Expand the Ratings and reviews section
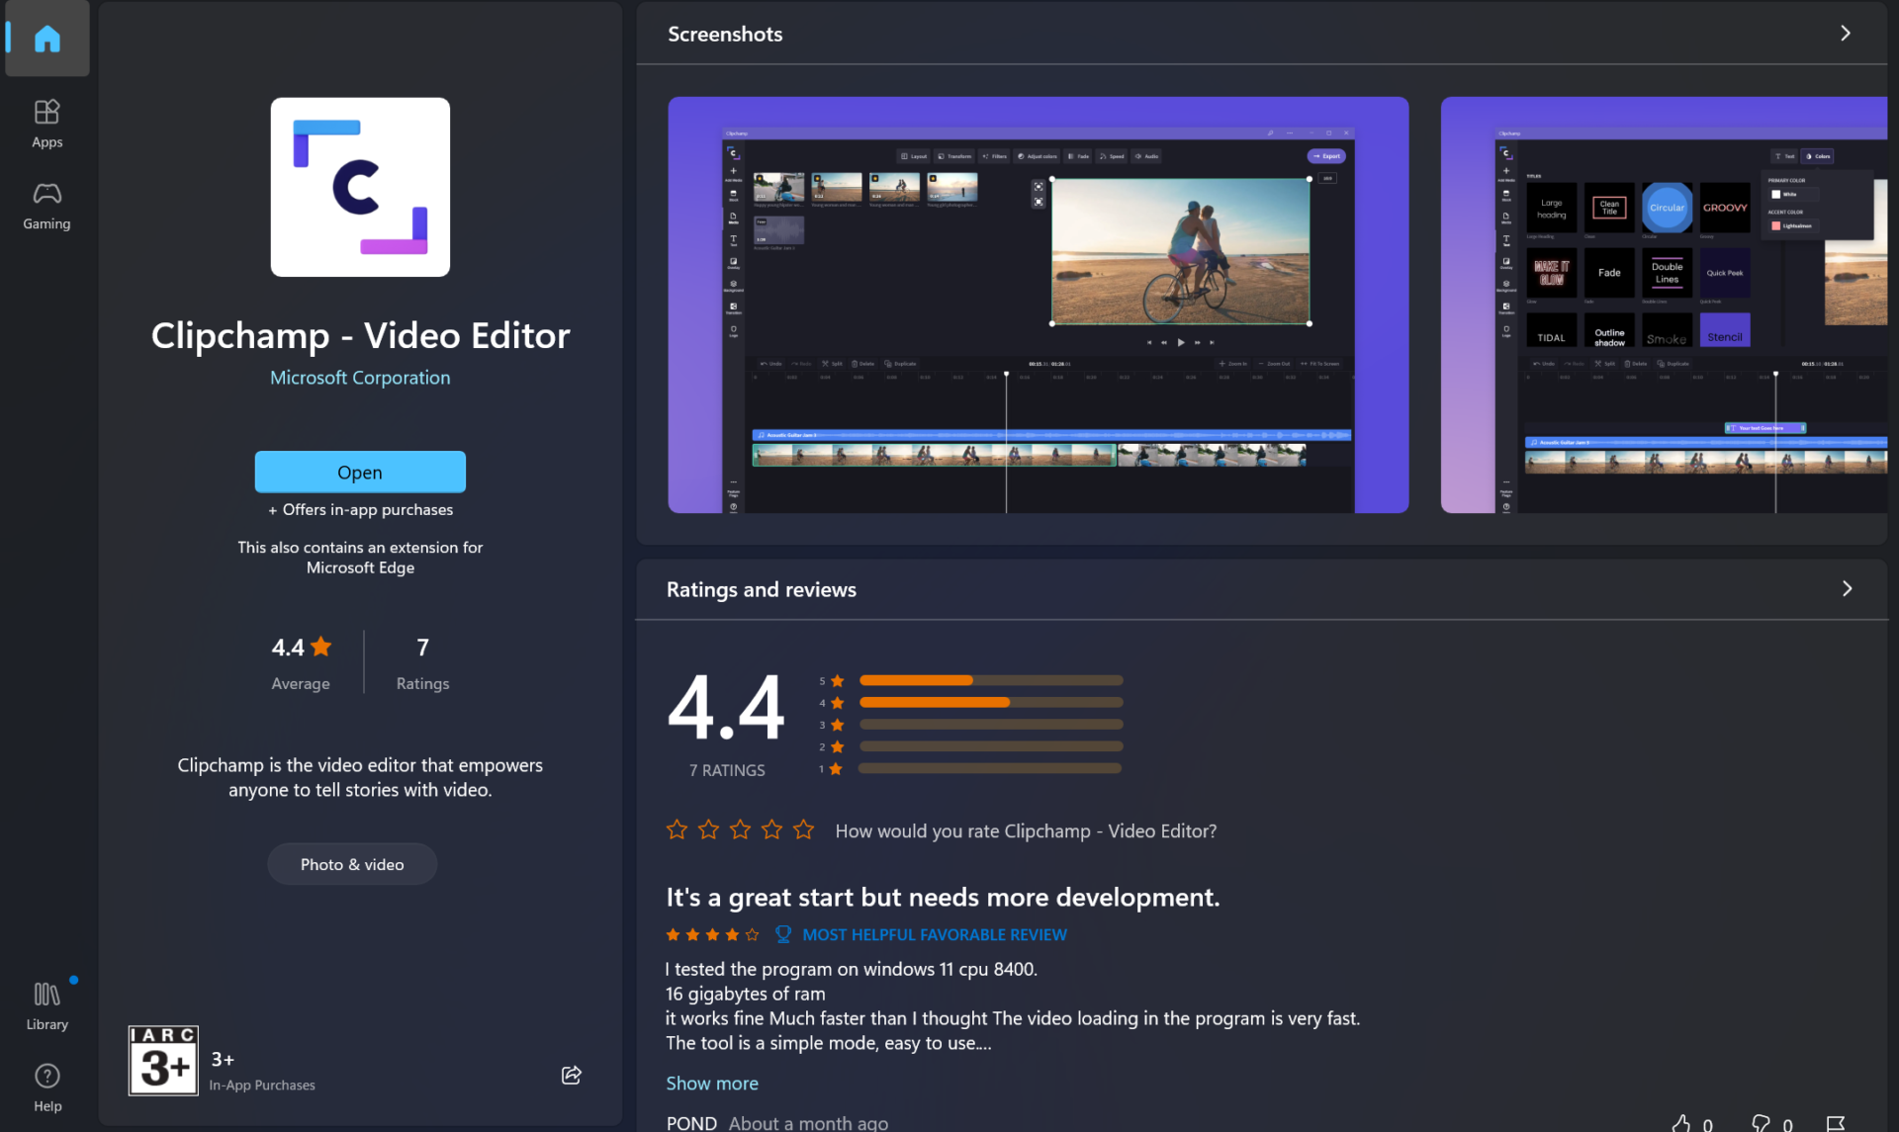This screenshot has height=1132, width=1899. click(1846, 588)
